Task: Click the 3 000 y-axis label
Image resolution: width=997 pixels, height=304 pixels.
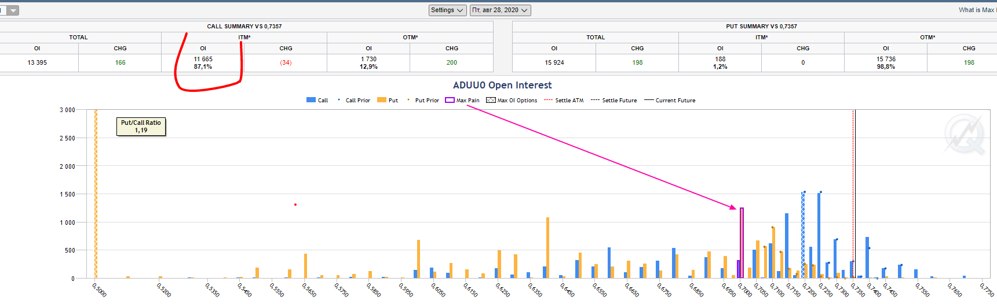Action: (x=67, y=110)
